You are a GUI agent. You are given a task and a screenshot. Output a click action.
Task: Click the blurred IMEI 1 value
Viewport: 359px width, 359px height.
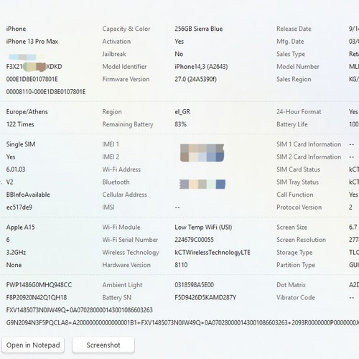pos(202,148)
